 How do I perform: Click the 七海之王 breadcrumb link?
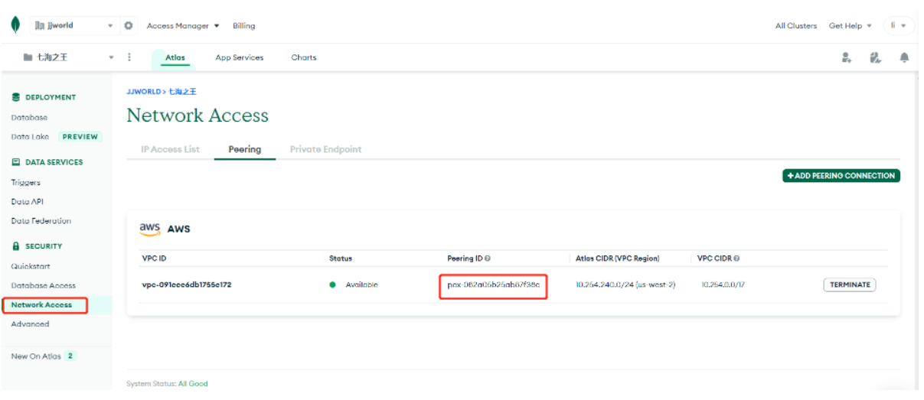point(182,91)
